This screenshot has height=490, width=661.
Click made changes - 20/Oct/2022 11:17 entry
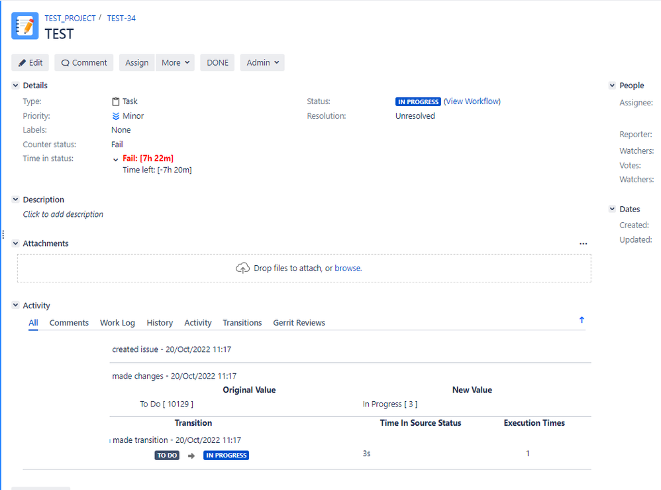[x=174, y=376]
